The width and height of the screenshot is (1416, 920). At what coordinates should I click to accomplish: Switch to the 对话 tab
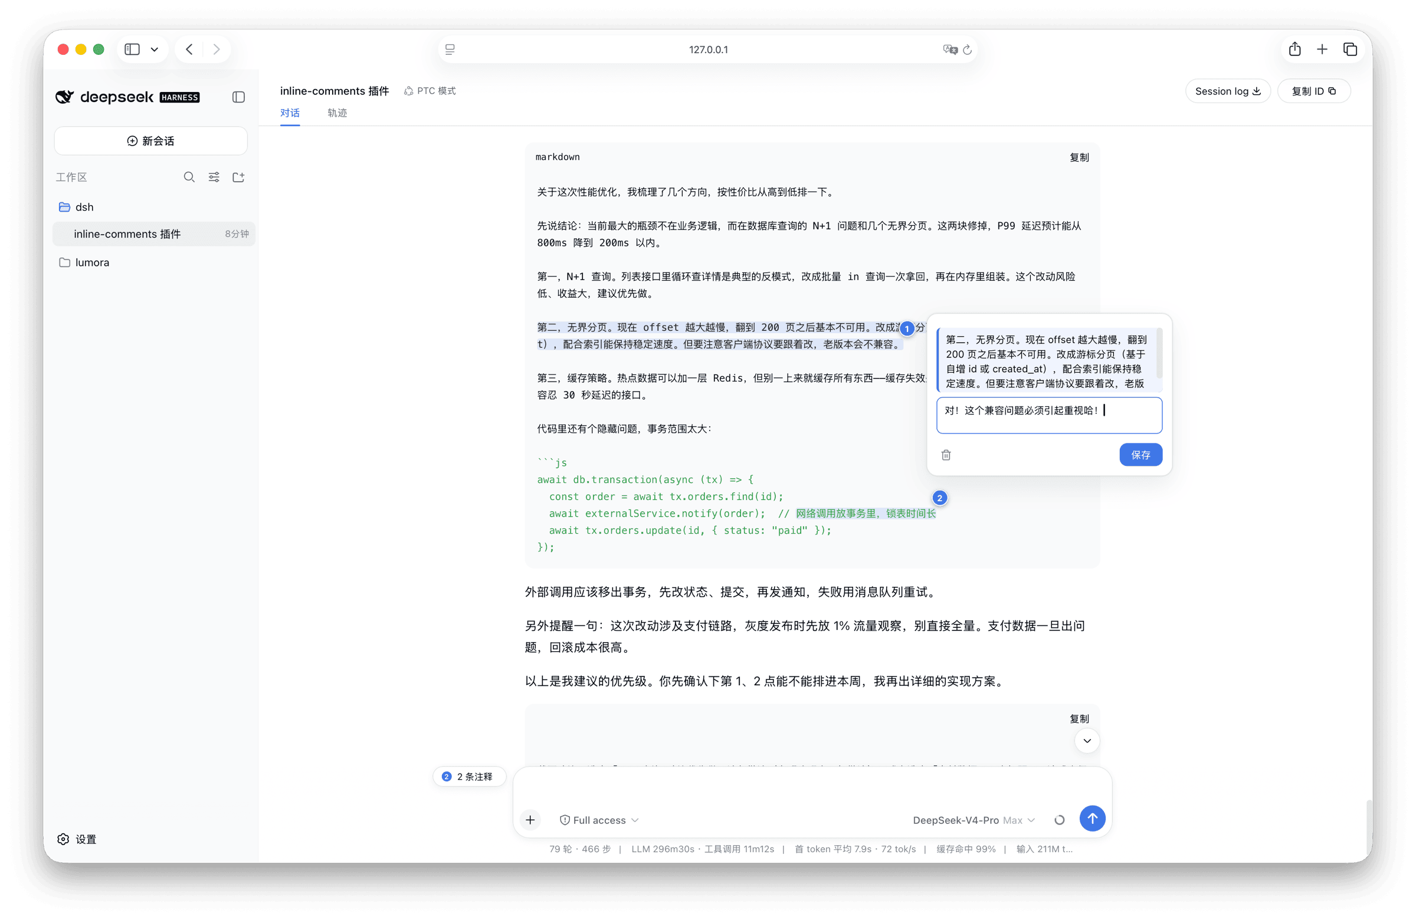290,113
